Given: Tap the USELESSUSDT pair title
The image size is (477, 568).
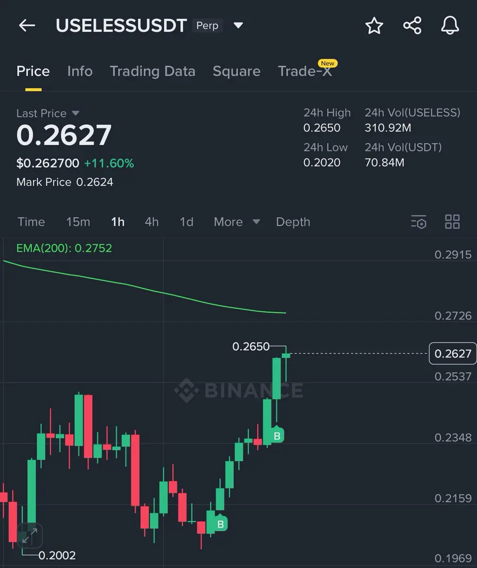Looking at the screenshot, I should click(121, 26).
